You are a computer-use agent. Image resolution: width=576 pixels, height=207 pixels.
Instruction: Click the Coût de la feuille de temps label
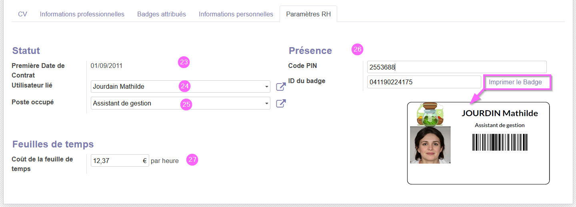(42, 164)
